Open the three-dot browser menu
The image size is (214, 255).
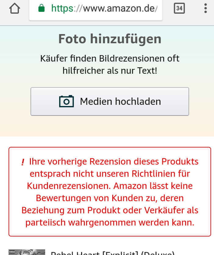coord(205,8)
